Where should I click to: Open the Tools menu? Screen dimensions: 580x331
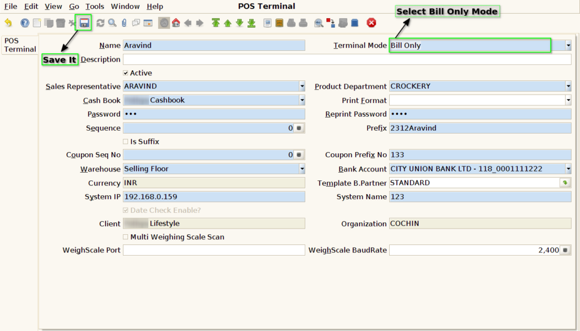click(x=95, y=6)
